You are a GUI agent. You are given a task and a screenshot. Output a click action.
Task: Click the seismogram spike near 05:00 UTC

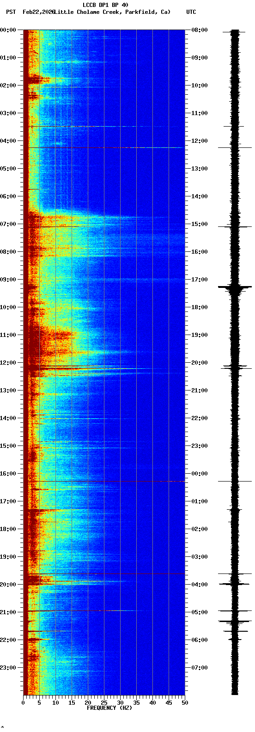[235, 610]
